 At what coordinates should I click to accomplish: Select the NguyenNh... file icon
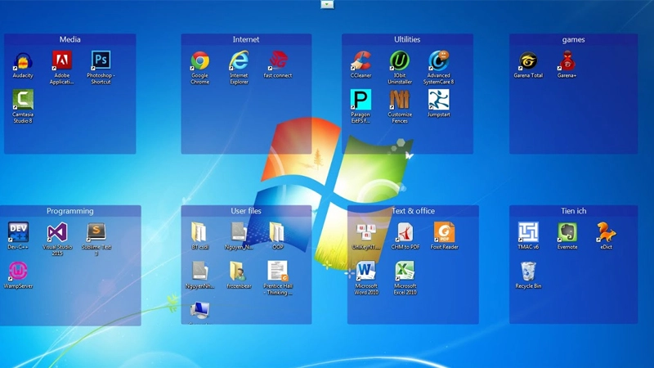coord(200,272)
